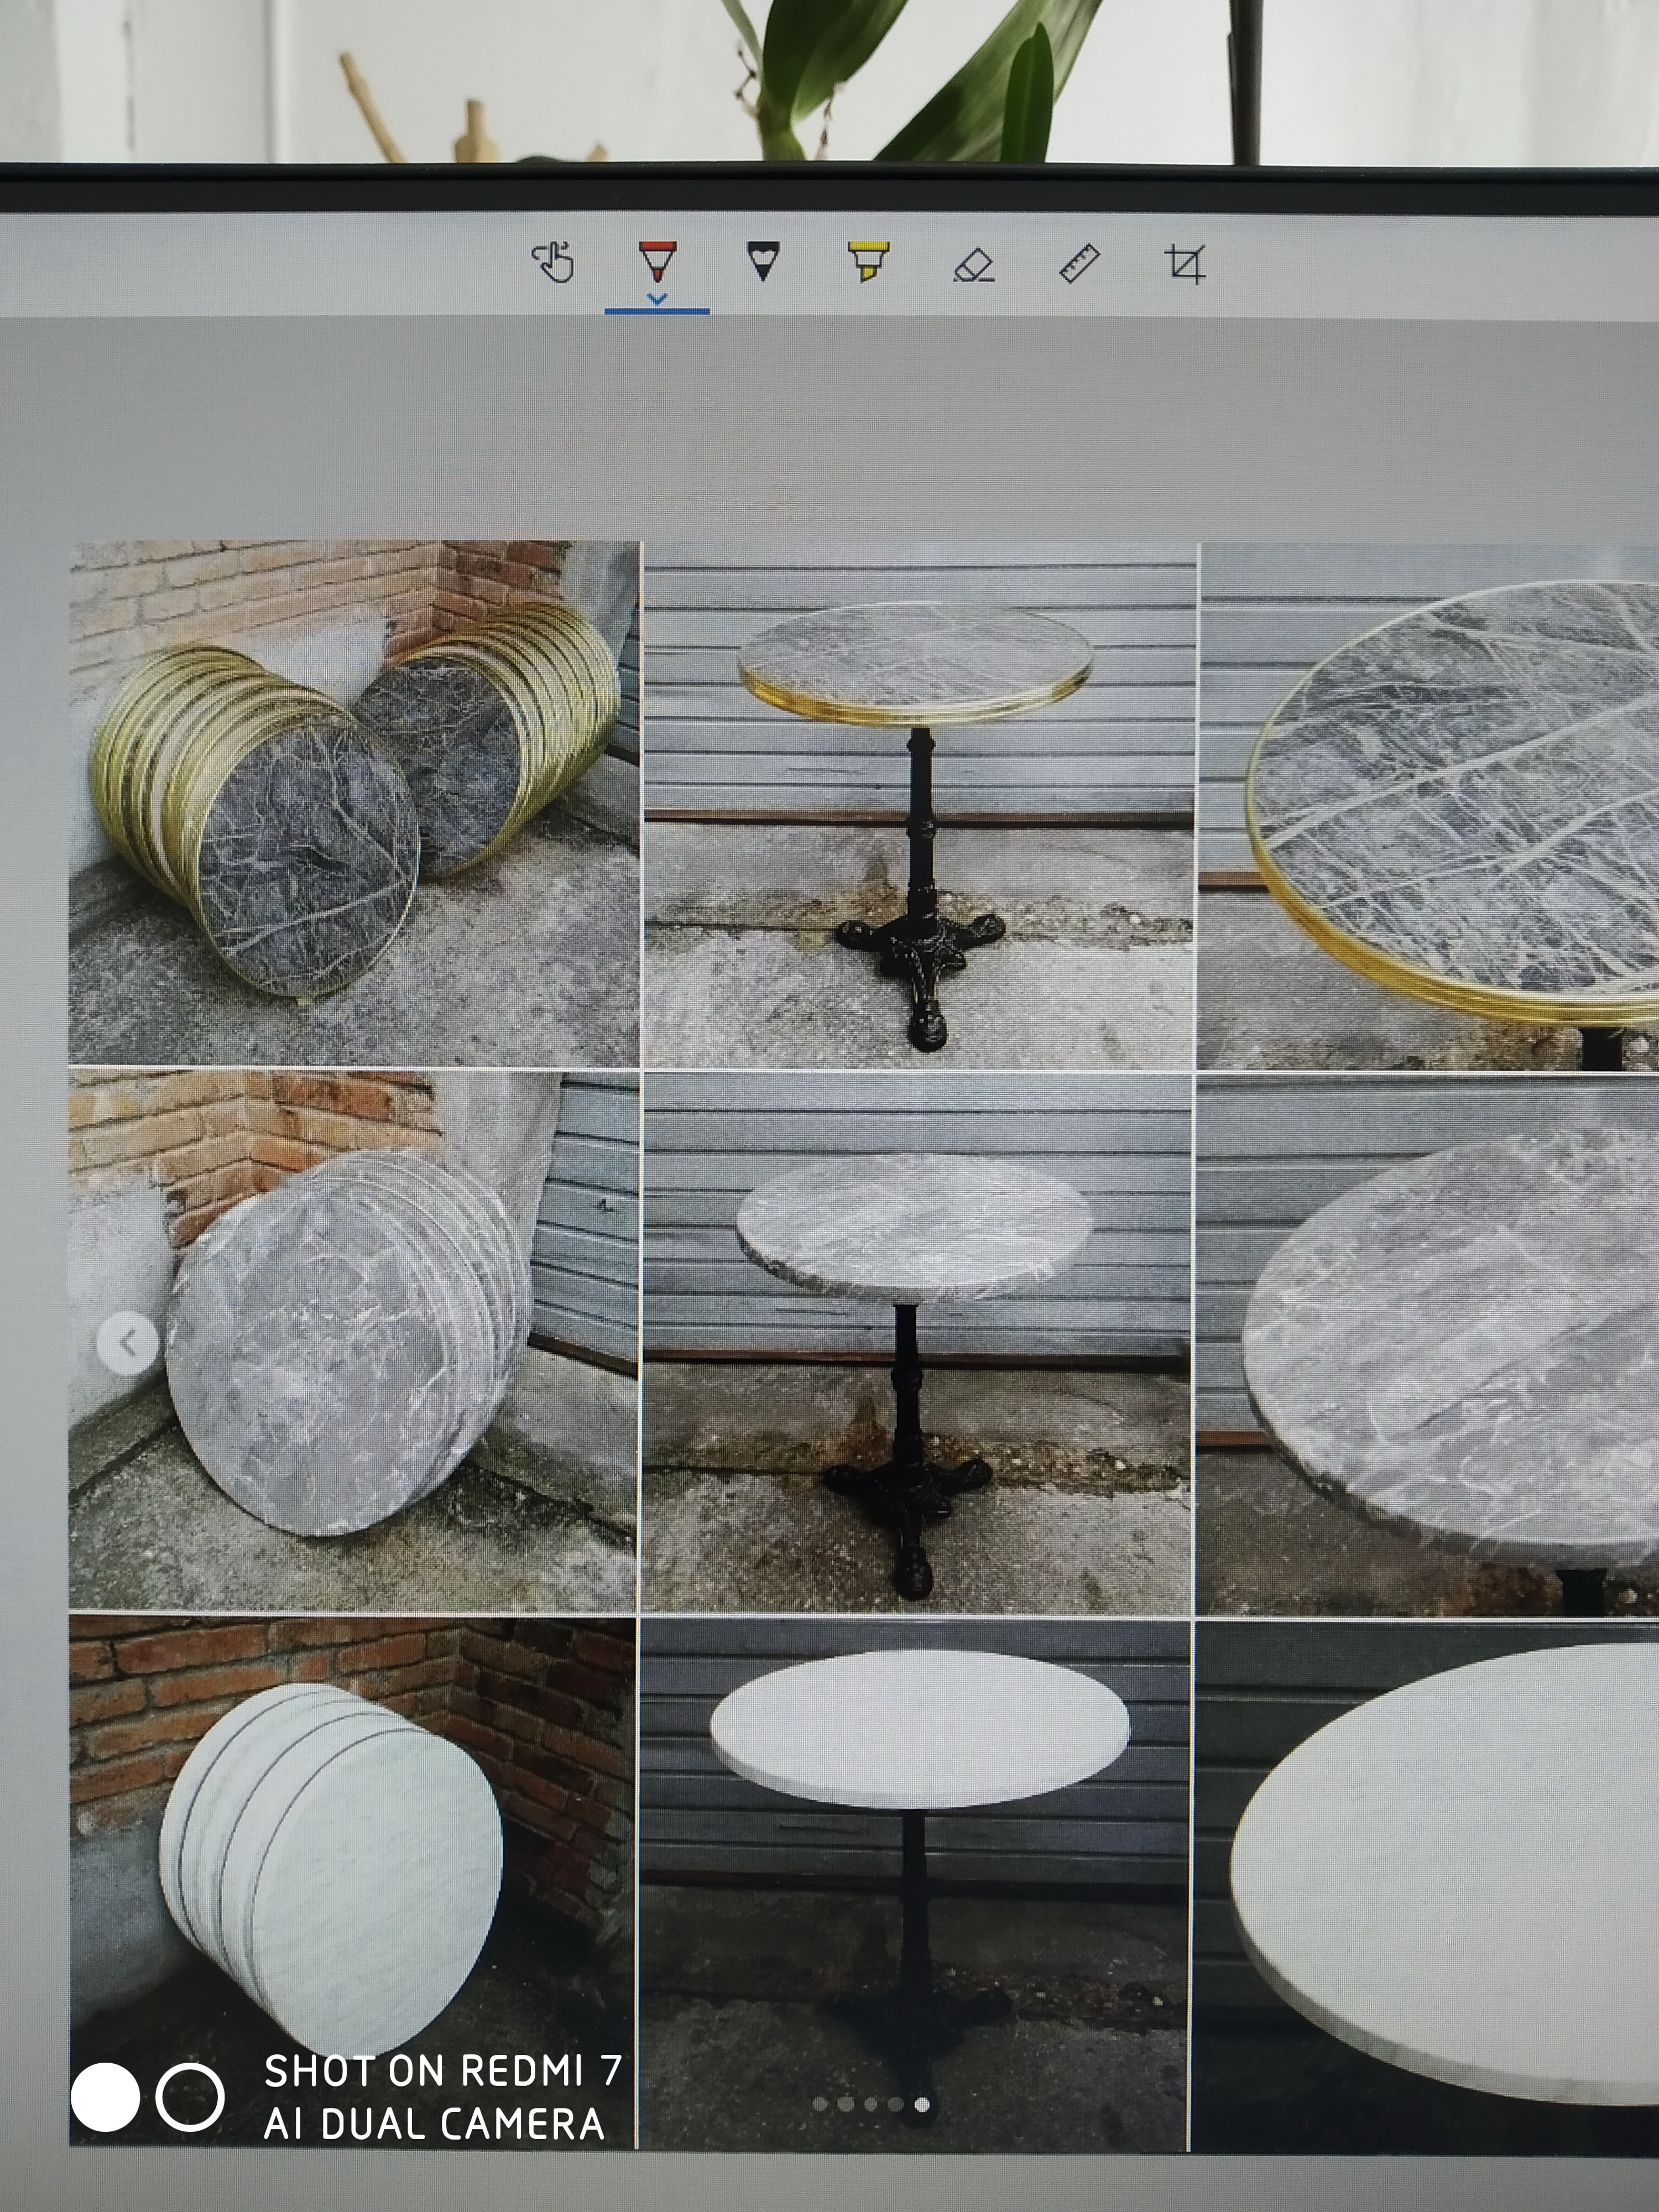The width and height of the screenshot is (1659, 2212).
Task: Open the gold-edged bistro table photo
Action: click(x=918, y=802)
